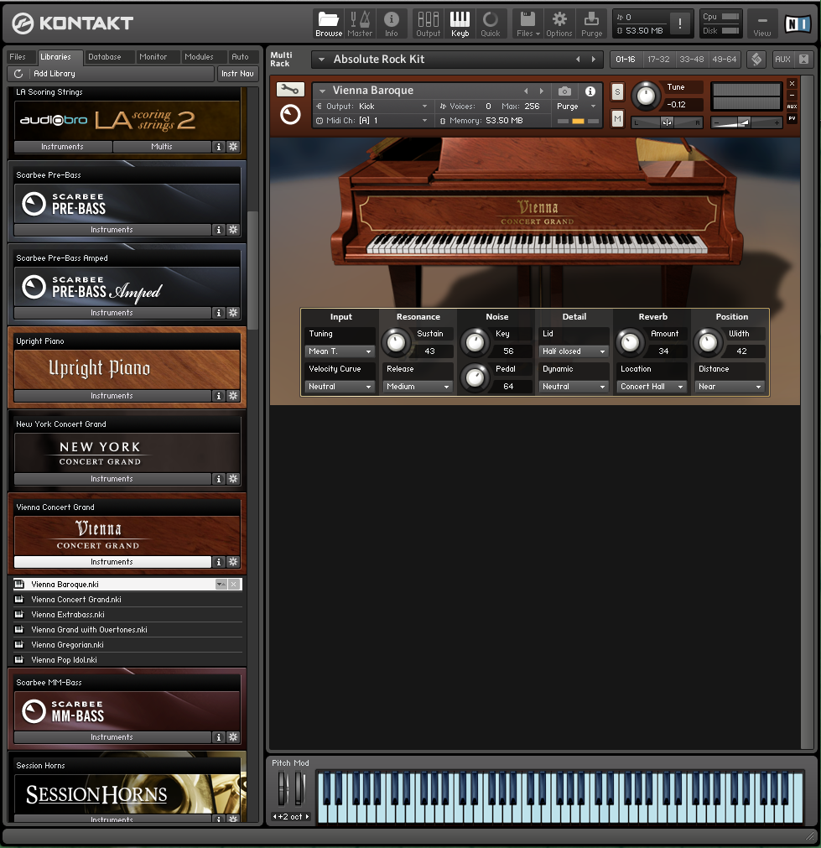The height and width of the screenshot is (848, 821).
Task: Open the Quick-Load browser
Action: pos(491,23)
